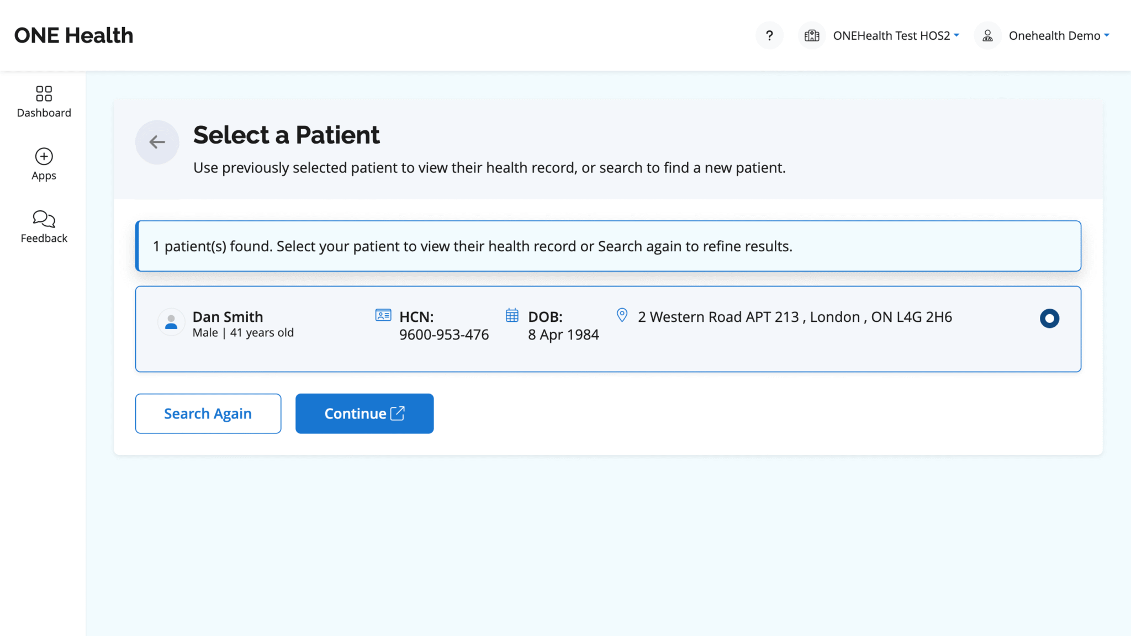Click the help question mark icon
The width and height of the screenshot is (1131, 636).
point(769,35)
